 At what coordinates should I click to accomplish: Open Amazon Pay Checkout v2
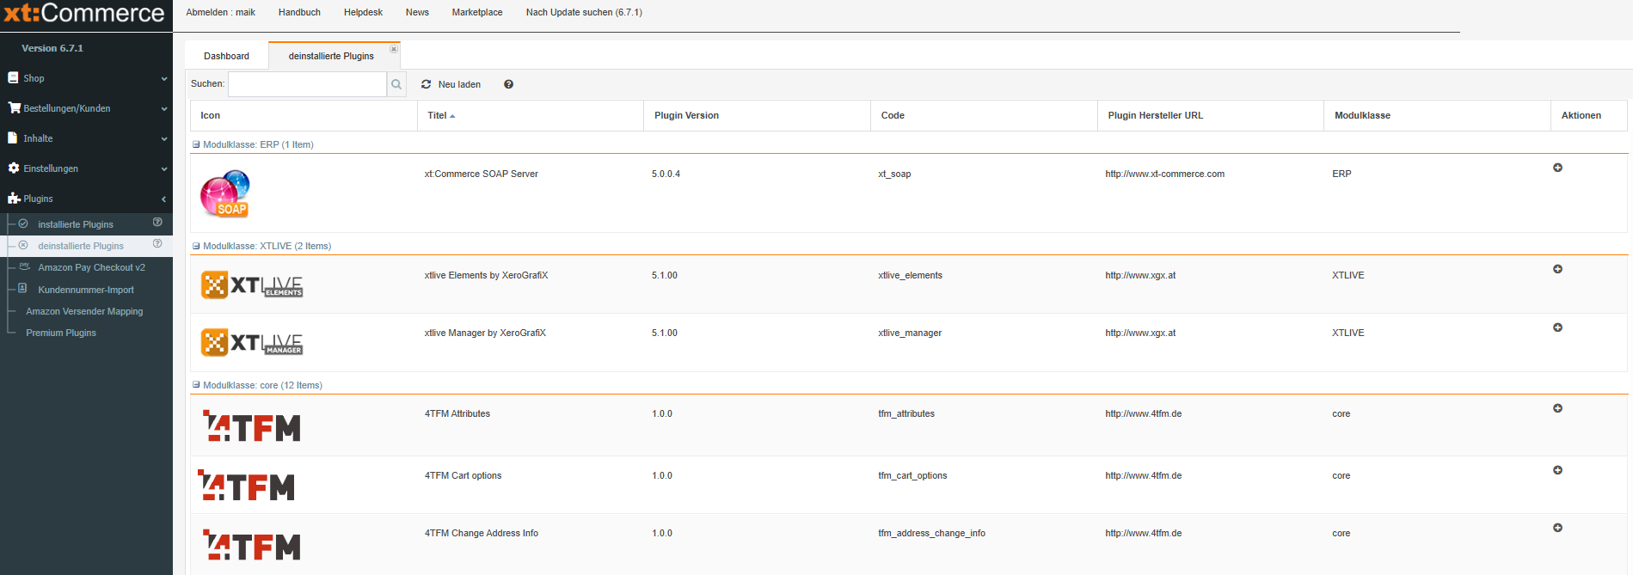pos(91,267)
